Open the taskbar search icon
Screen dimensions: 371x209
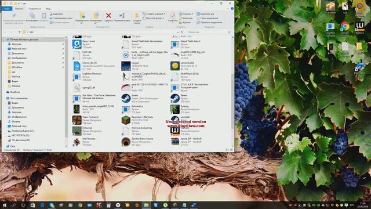14,205
